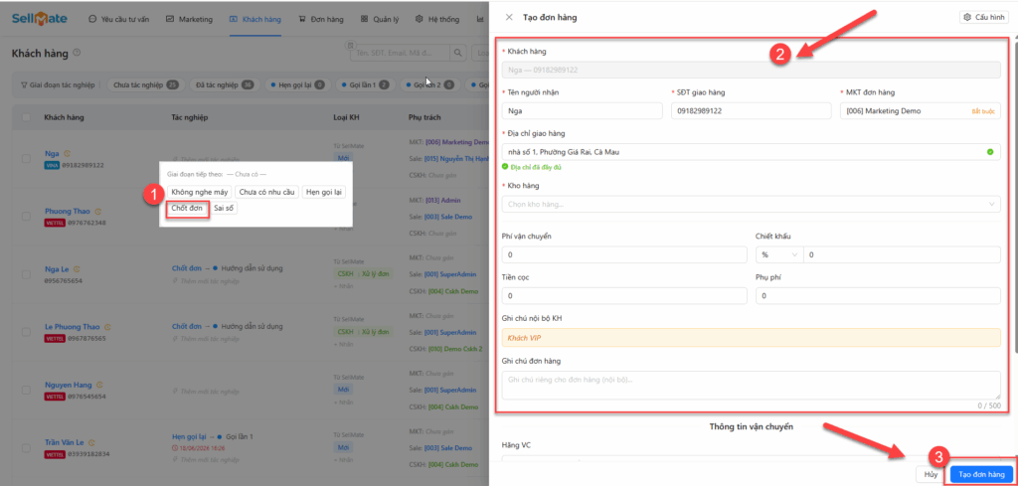
Task: Click the Phí vận chuyển field
Action: pyautogui.click(x=624, y=255)
